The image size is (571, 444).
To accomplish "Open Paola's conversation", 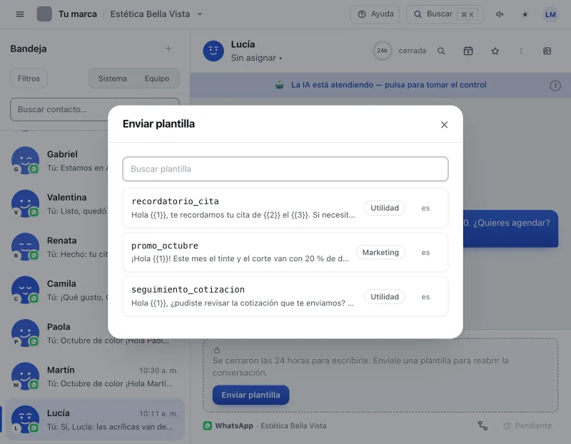I will [x=95, y=333].
